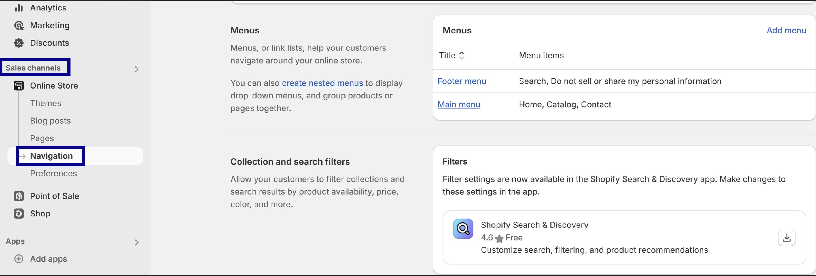Screen dimensions: 816x276
Task: Click the Filters card heading
Action: pyautogui.click(x=455, y=162)
